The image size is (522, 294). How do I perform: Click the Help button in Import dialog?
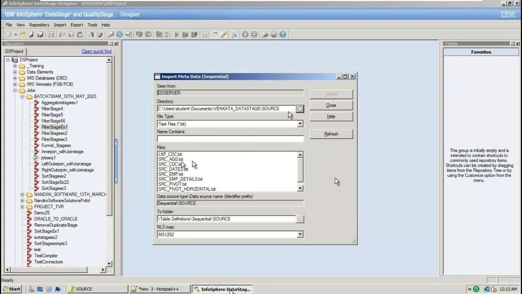click(331, 116)
